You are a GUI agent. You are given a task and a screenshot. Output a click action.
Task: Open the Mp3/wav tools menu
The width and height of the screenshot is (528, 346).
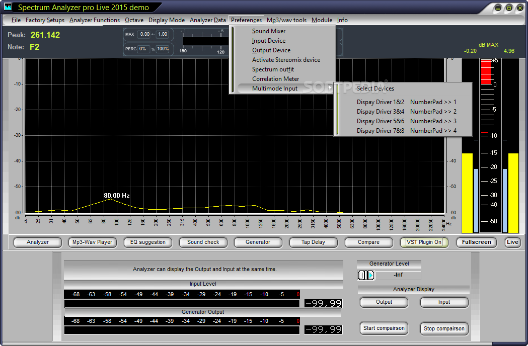[x=286, y=20]
